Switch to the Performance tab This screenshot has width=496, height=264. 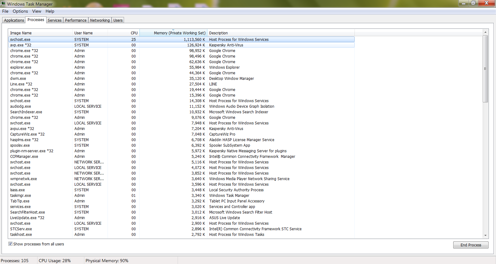[x=76, y=20]
